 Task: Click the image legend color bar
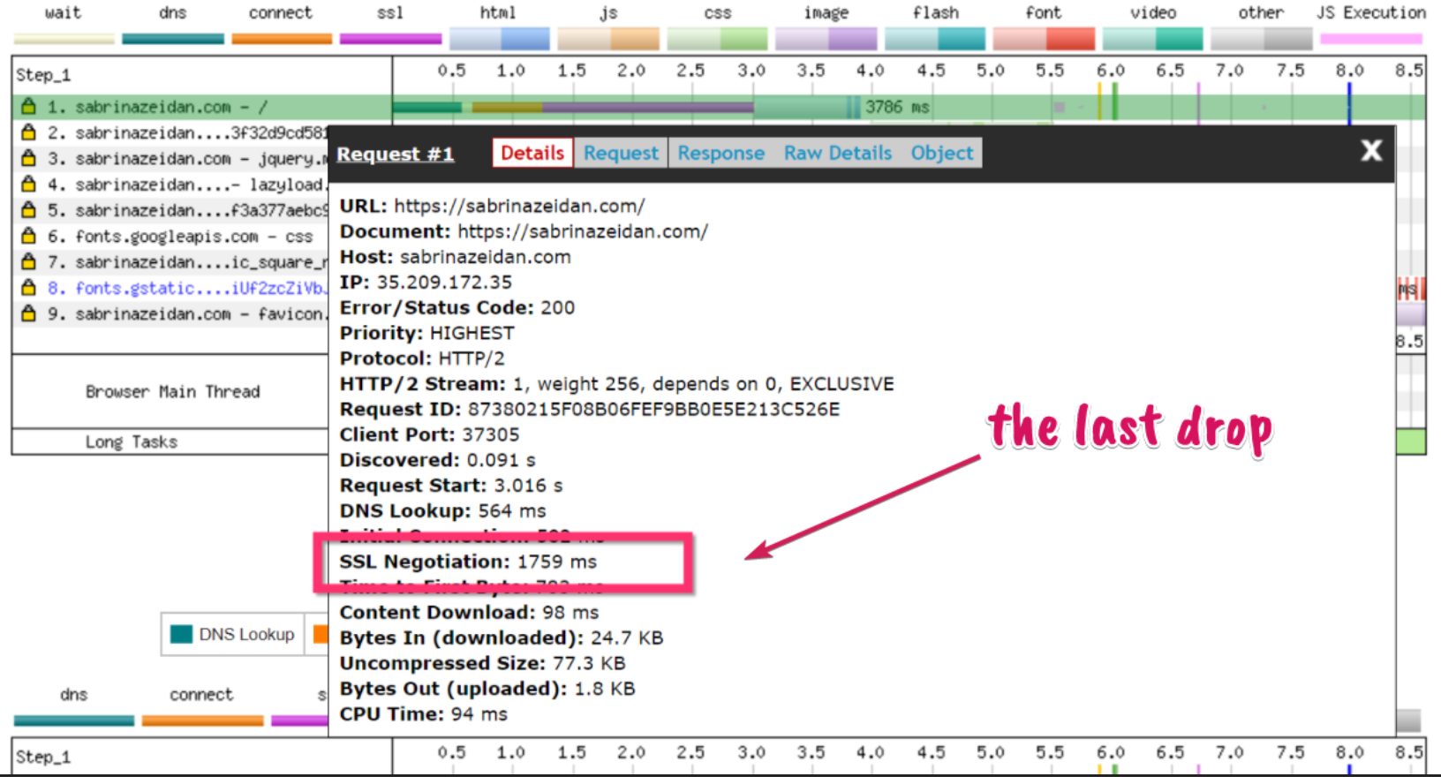pyautogui.click(x=826, y=39)
